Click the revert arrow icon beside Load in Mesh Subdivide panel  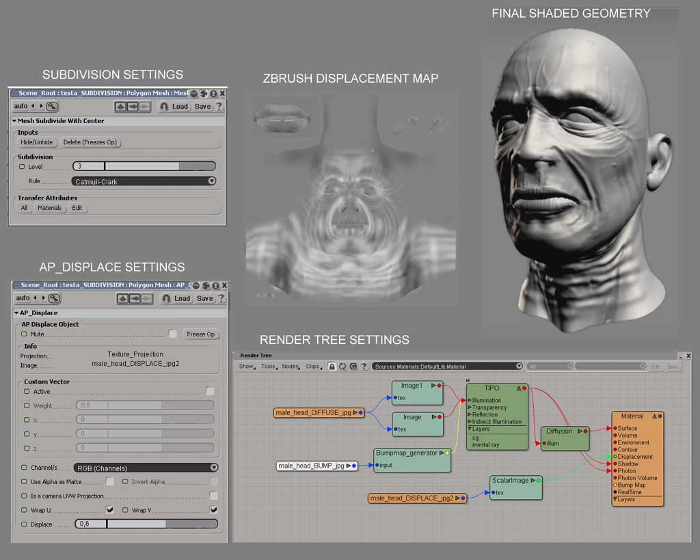click(164, 106)
